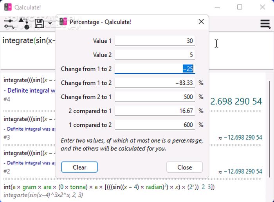Expand the arrow beside the store icon

pos(50,24)
